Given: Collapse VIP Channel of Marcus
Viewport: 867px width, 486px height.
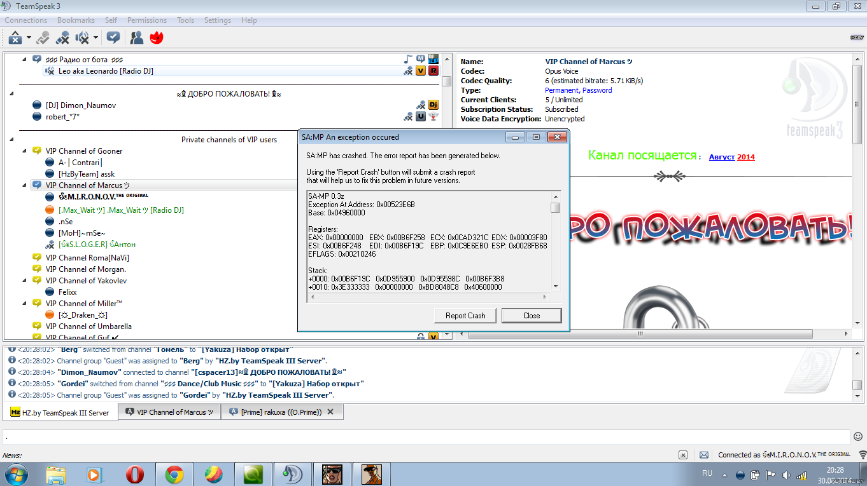Looking at the screenshot, I should [25, 185].
